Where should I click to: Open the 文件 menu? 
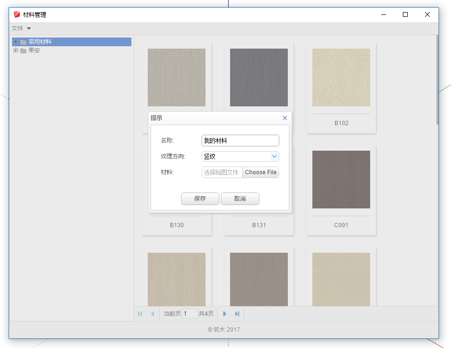pos(21,28)
